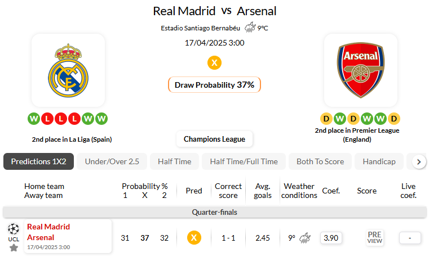Open the Half Time/Full Time tab

coord(244,161)
